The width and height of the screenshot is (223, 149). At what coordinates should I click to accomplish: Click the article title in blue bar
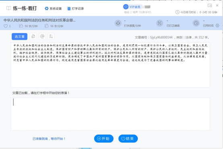pyautogui.click(x=39, y=20)
